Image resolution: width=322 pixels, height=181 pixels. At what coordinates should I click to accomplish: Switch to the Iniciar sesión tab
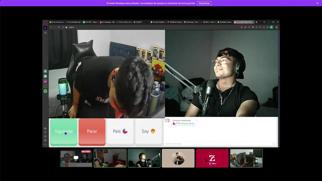57,22
